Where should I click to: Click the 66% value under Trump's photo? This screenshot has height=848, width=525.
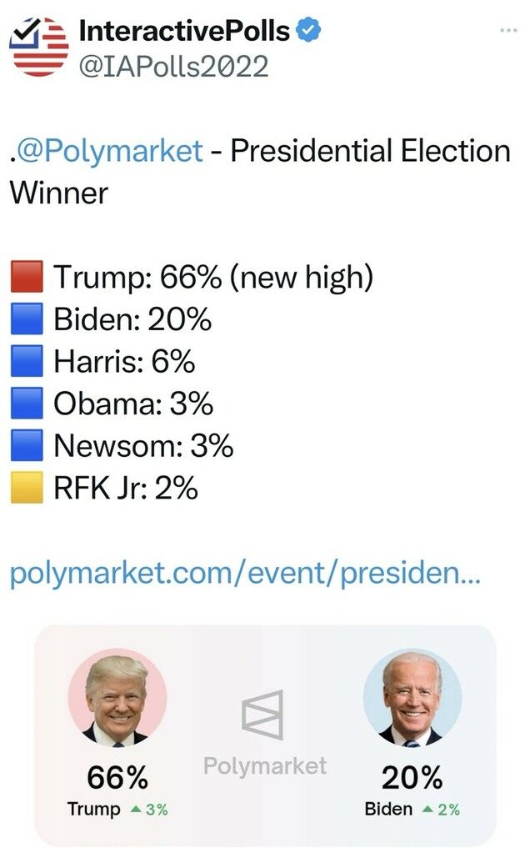click(x=117, y=778)
